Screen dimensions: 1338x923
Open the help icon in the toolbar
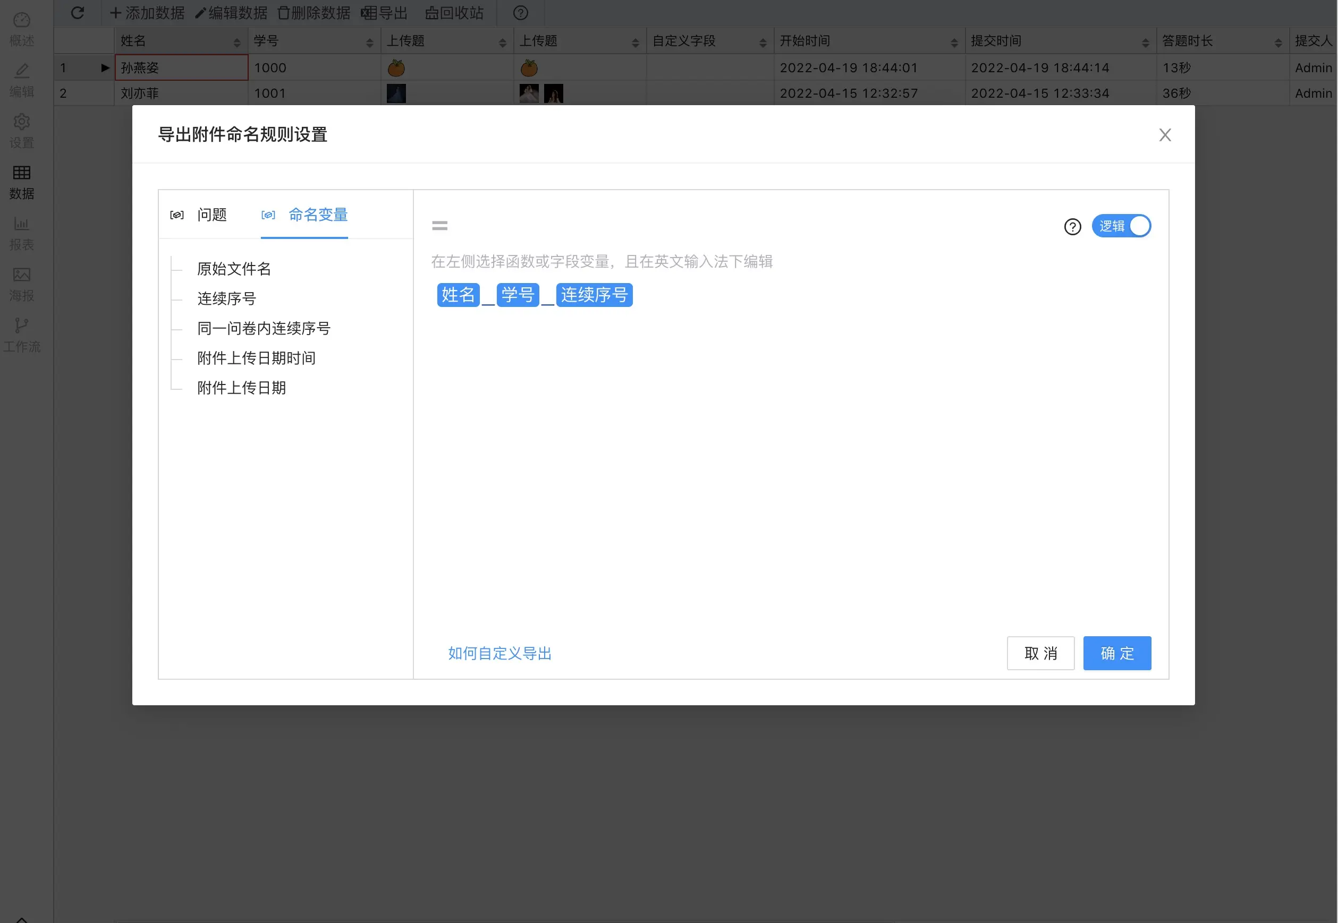pyautogui.click(x=519, y=13)
